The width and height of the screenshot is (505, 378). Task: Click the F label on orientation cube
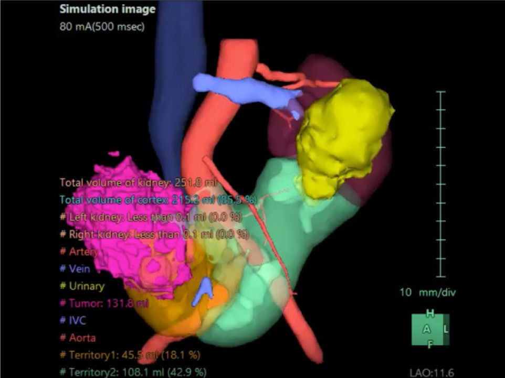click(430, 344)
